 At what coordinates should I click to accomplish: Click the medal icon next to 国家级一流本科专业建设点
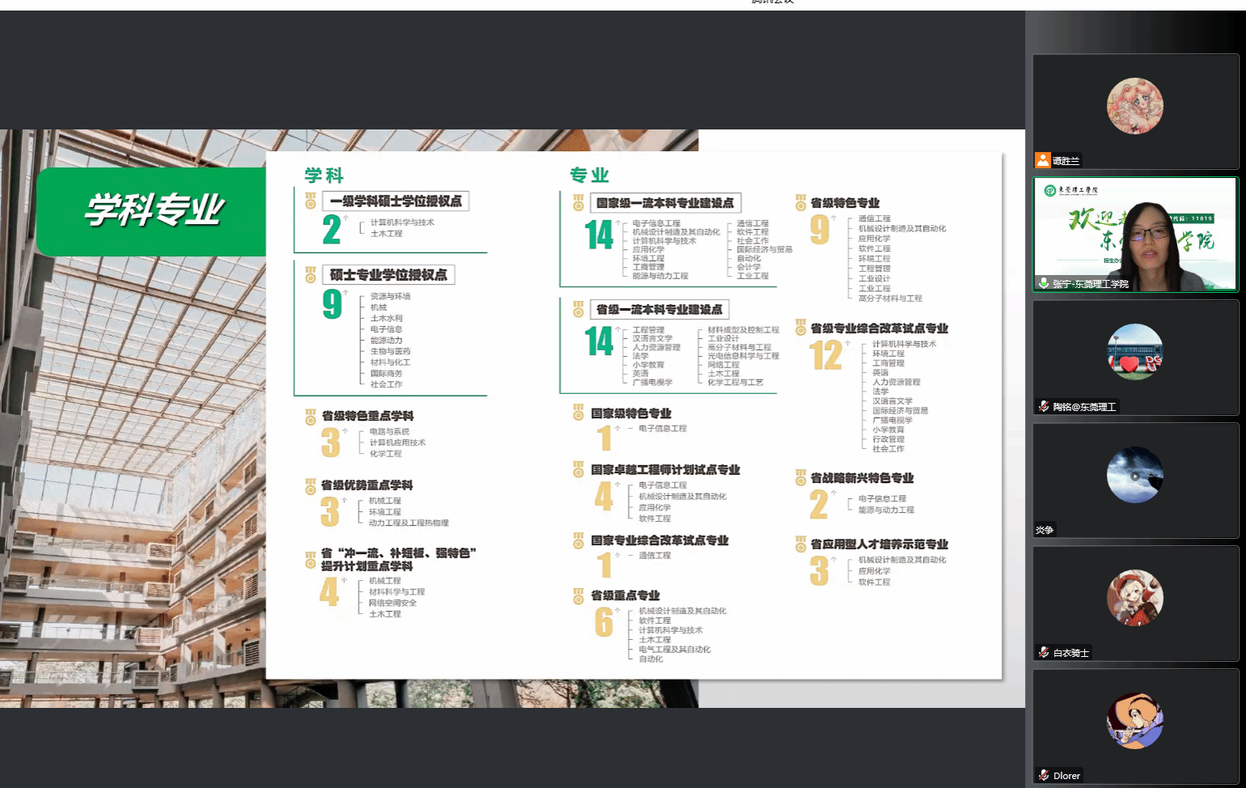pos(578,202)
